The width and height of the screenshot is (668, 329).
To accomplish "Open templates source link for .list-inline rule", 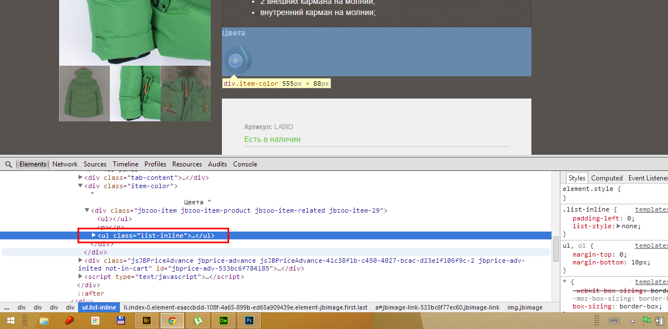I will tap(651, 209).
